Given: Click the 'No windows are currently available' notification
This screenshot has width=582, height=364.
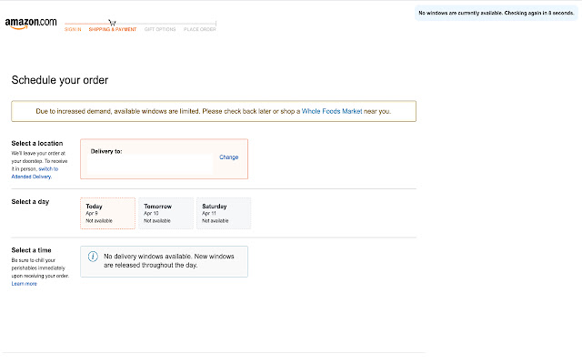Looking at the screenshot, I should (x=497, y=13).
